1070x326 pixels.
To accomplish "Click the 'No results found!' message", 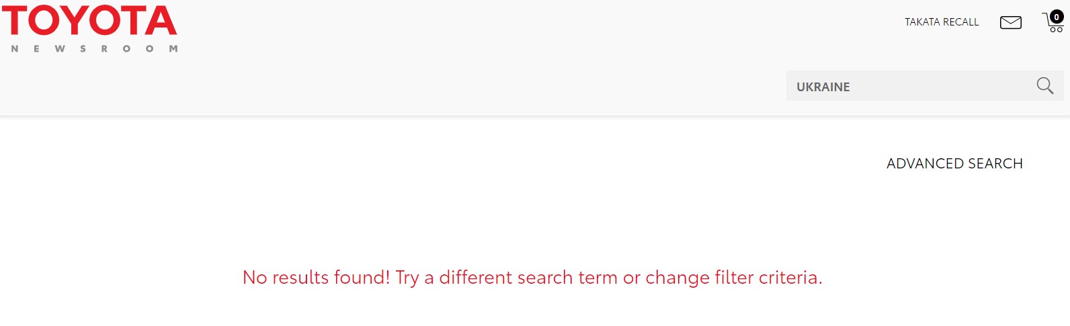I will (316, 278).
